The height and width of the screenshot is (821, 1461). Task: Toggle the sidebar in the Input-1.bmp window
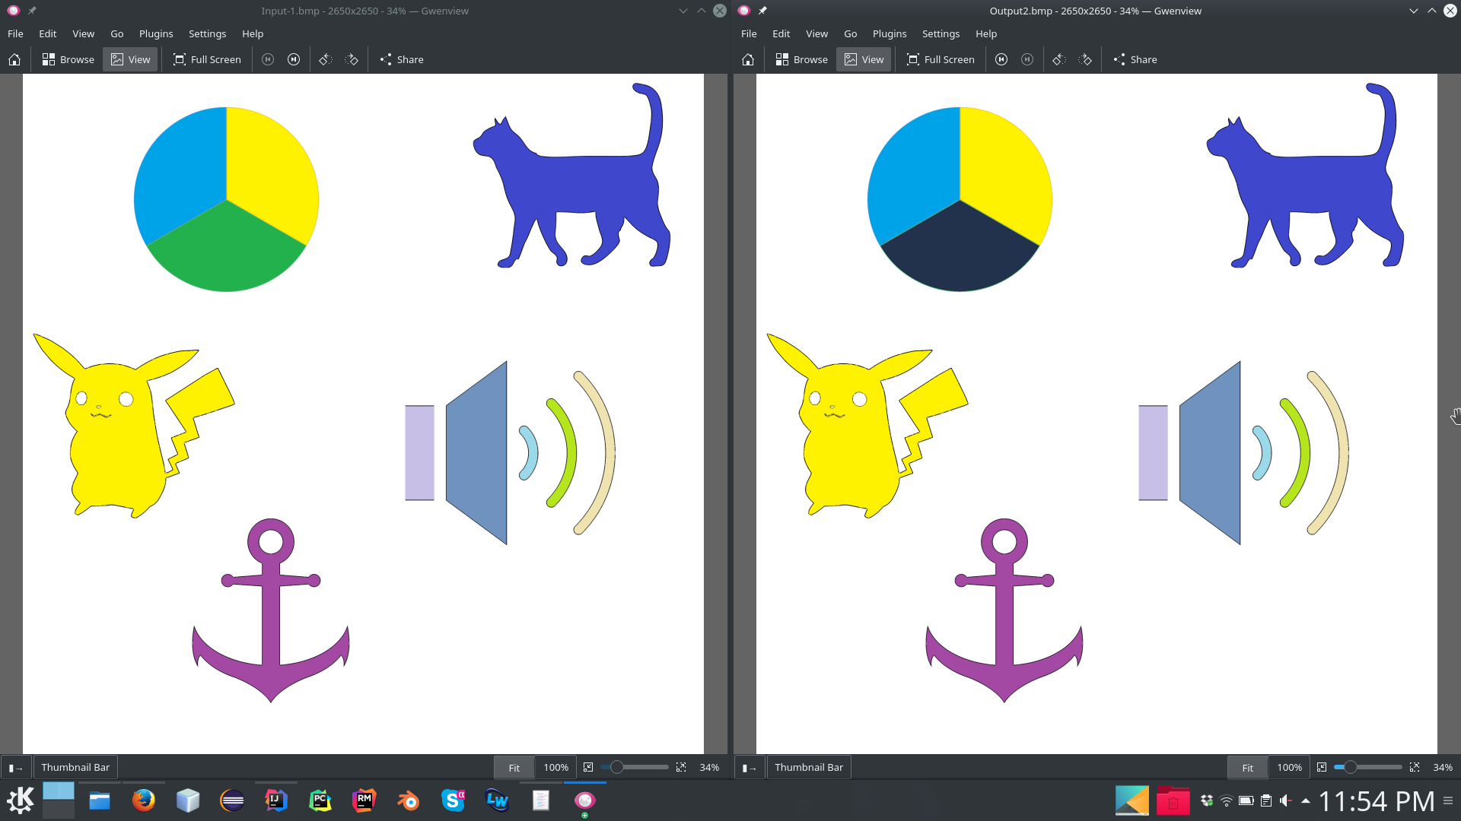tap(15, 768)
